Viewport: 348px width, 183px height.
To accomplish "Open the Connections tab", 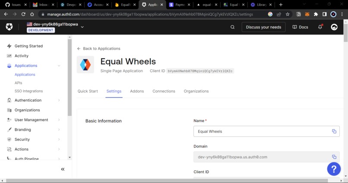I will pyautogui.click(x=164, y=91).
